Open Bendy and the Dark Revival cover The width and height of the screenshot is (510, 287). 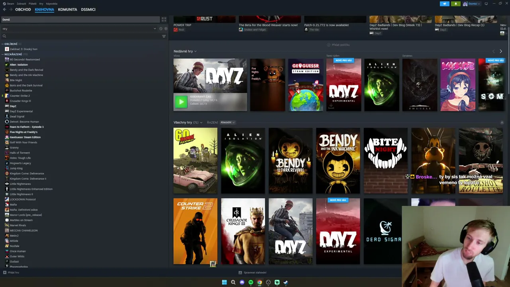pyautogui.click(x=290, y=161)
